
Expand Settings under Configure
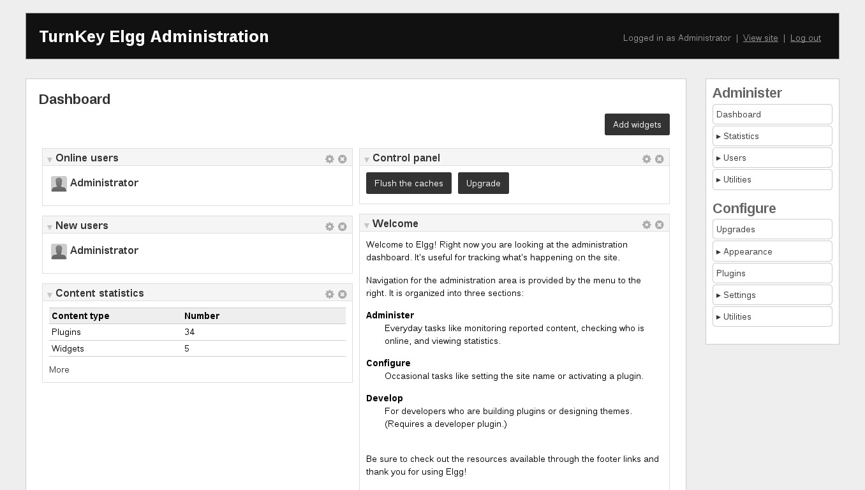coord(772,295)
